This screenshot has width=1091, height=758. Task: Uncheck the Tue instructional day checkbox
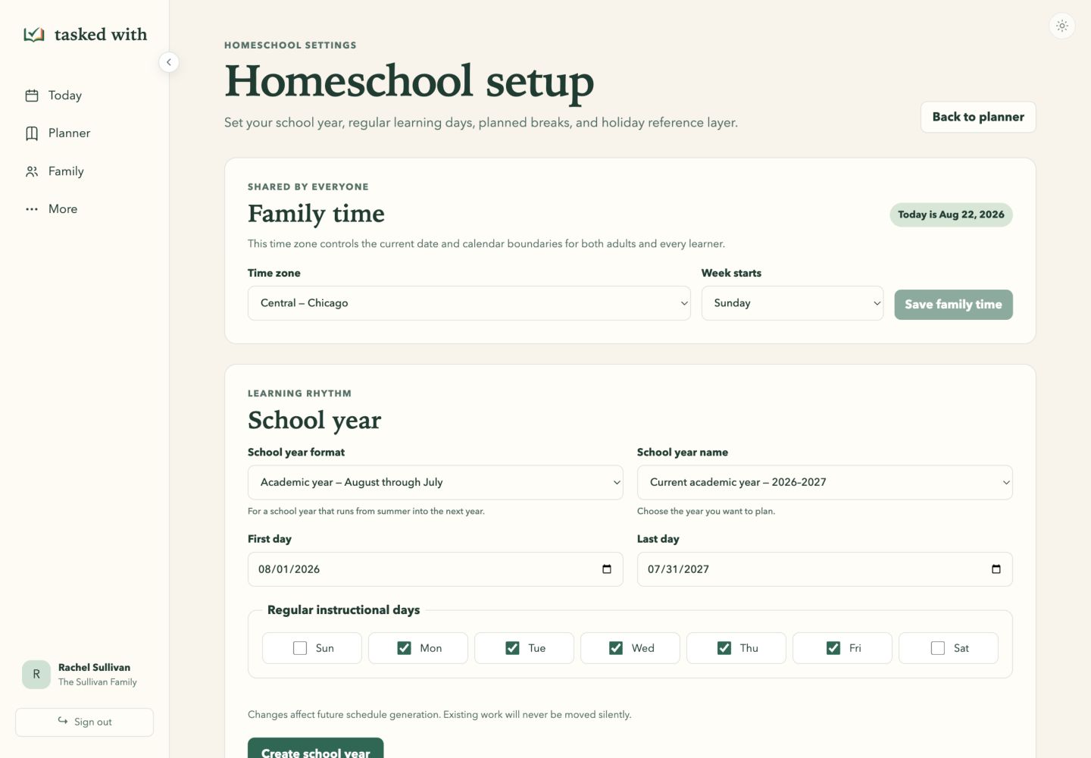[x=513, y=648]
